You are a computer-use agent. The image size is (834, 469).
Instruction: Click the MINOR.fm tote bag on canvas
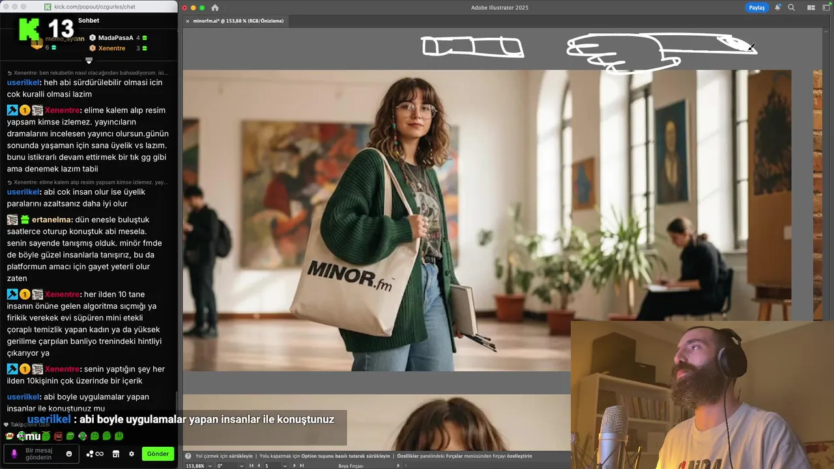click(x=356, y=261)
